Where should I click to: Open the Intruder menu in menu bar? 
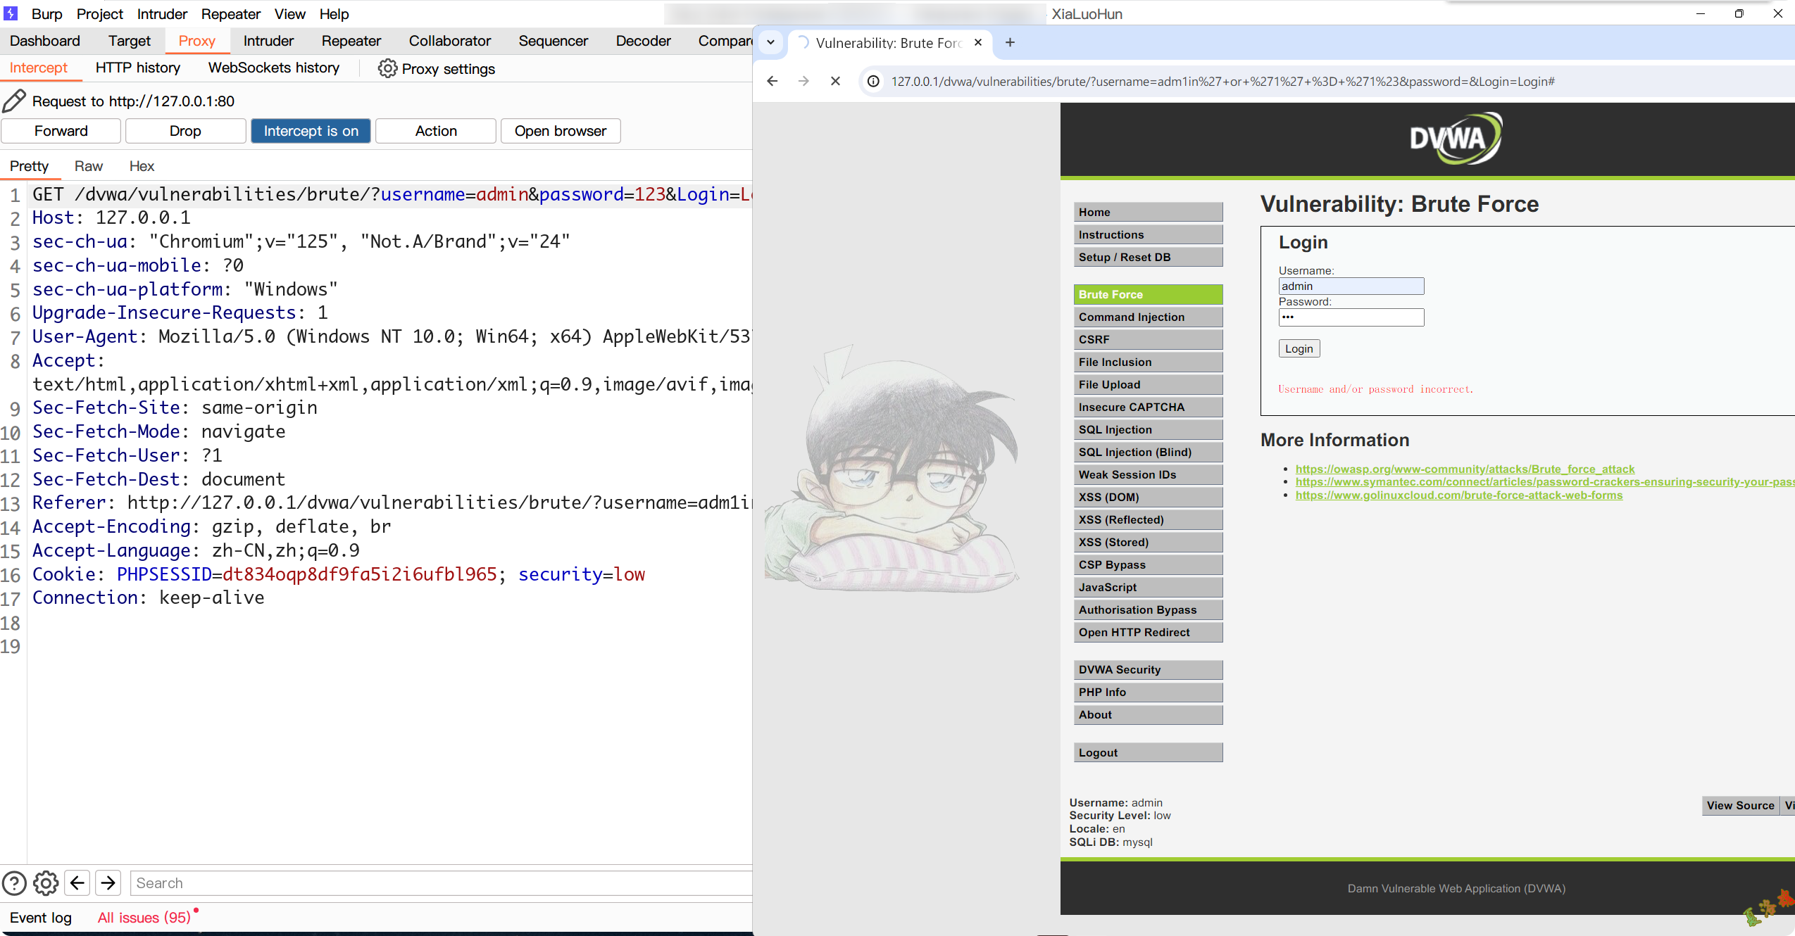click(x=162, y=14)
